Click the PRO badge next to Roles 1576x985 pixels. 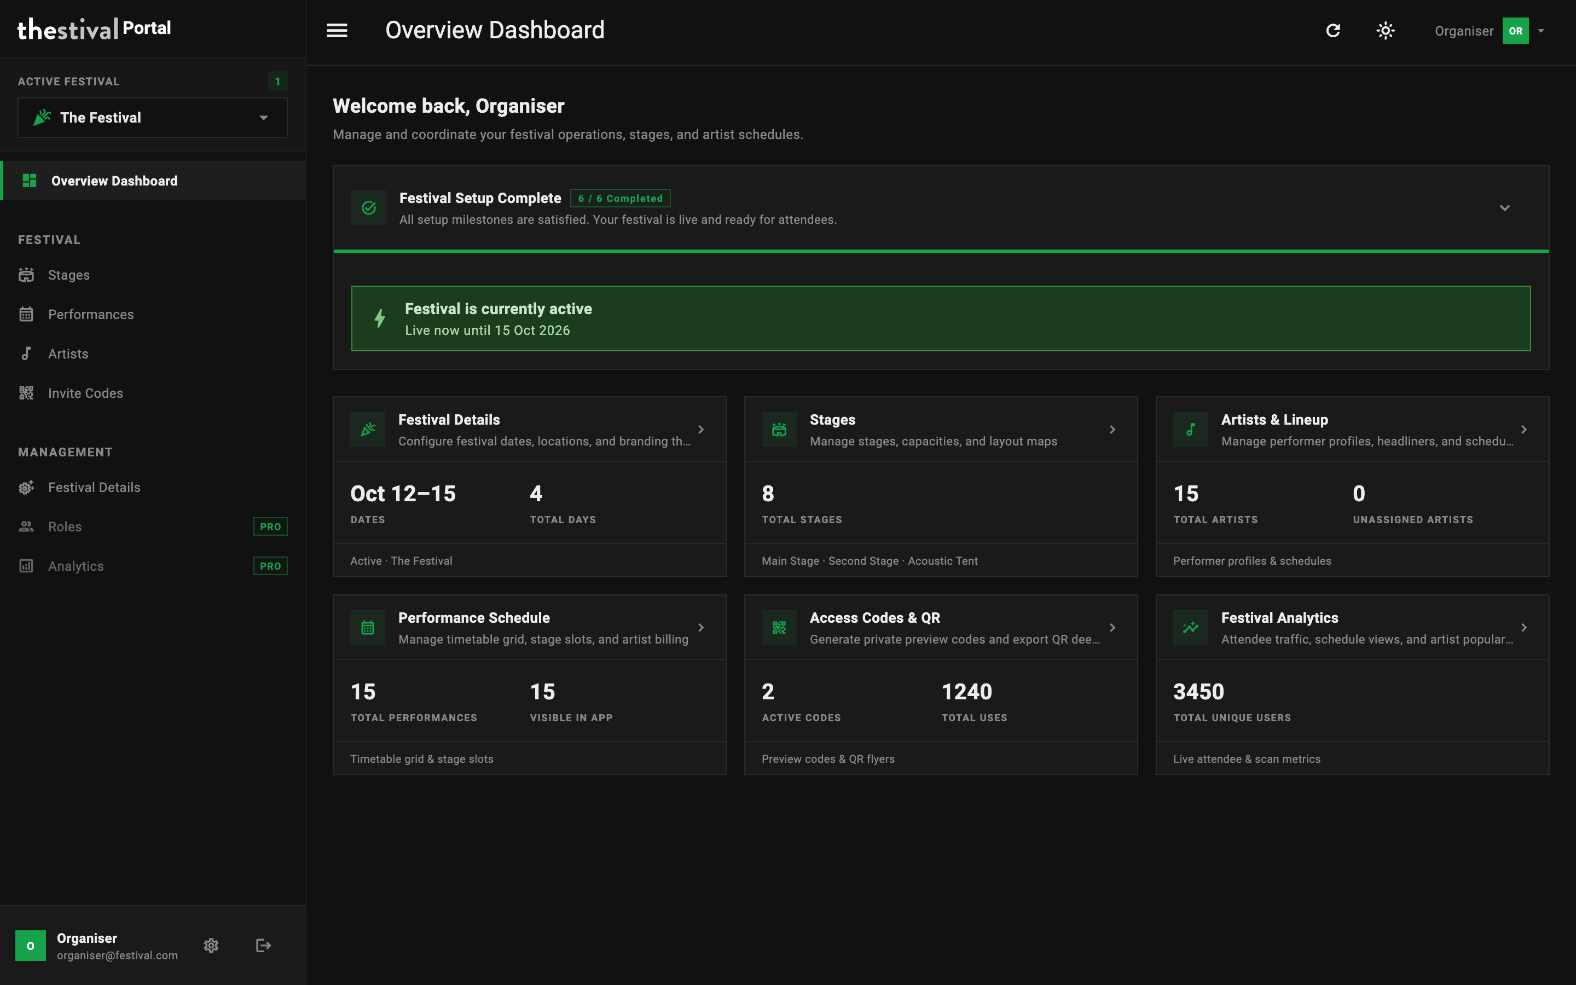270,526
